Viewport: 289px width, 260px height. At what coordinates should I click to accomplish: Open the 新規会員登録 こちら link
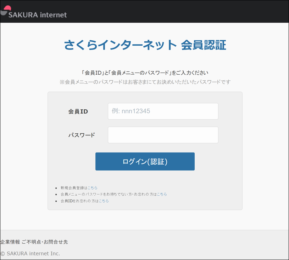92,188
